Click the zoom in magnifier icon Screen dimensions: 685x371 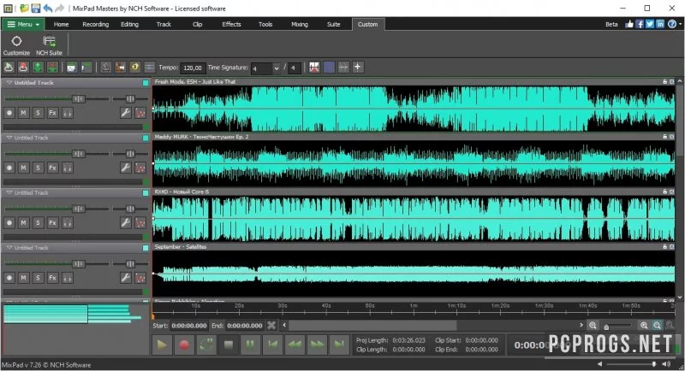pyautogui.click(x=644, y=325)
